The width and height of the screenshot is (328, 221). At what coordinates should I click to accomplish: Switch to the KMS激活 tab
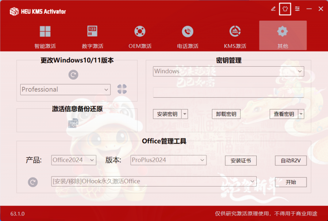pyautogui.click(x=235, y=37)
